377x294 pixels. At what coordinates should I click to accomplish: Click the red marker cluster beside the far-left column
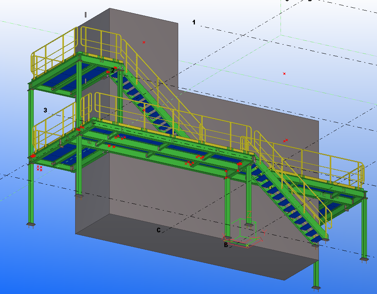(40, 168)
